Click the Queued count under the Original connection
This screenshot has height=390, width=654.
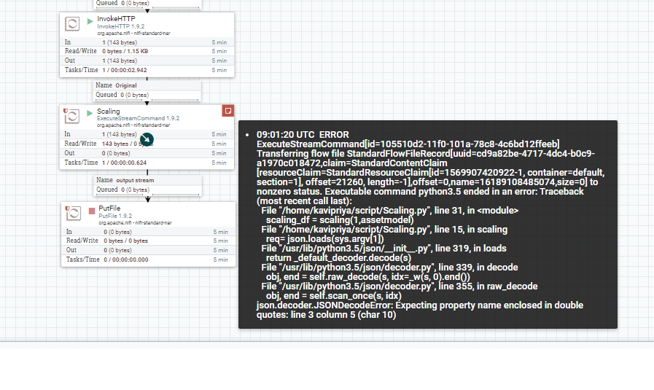click(x=134, y=95)
